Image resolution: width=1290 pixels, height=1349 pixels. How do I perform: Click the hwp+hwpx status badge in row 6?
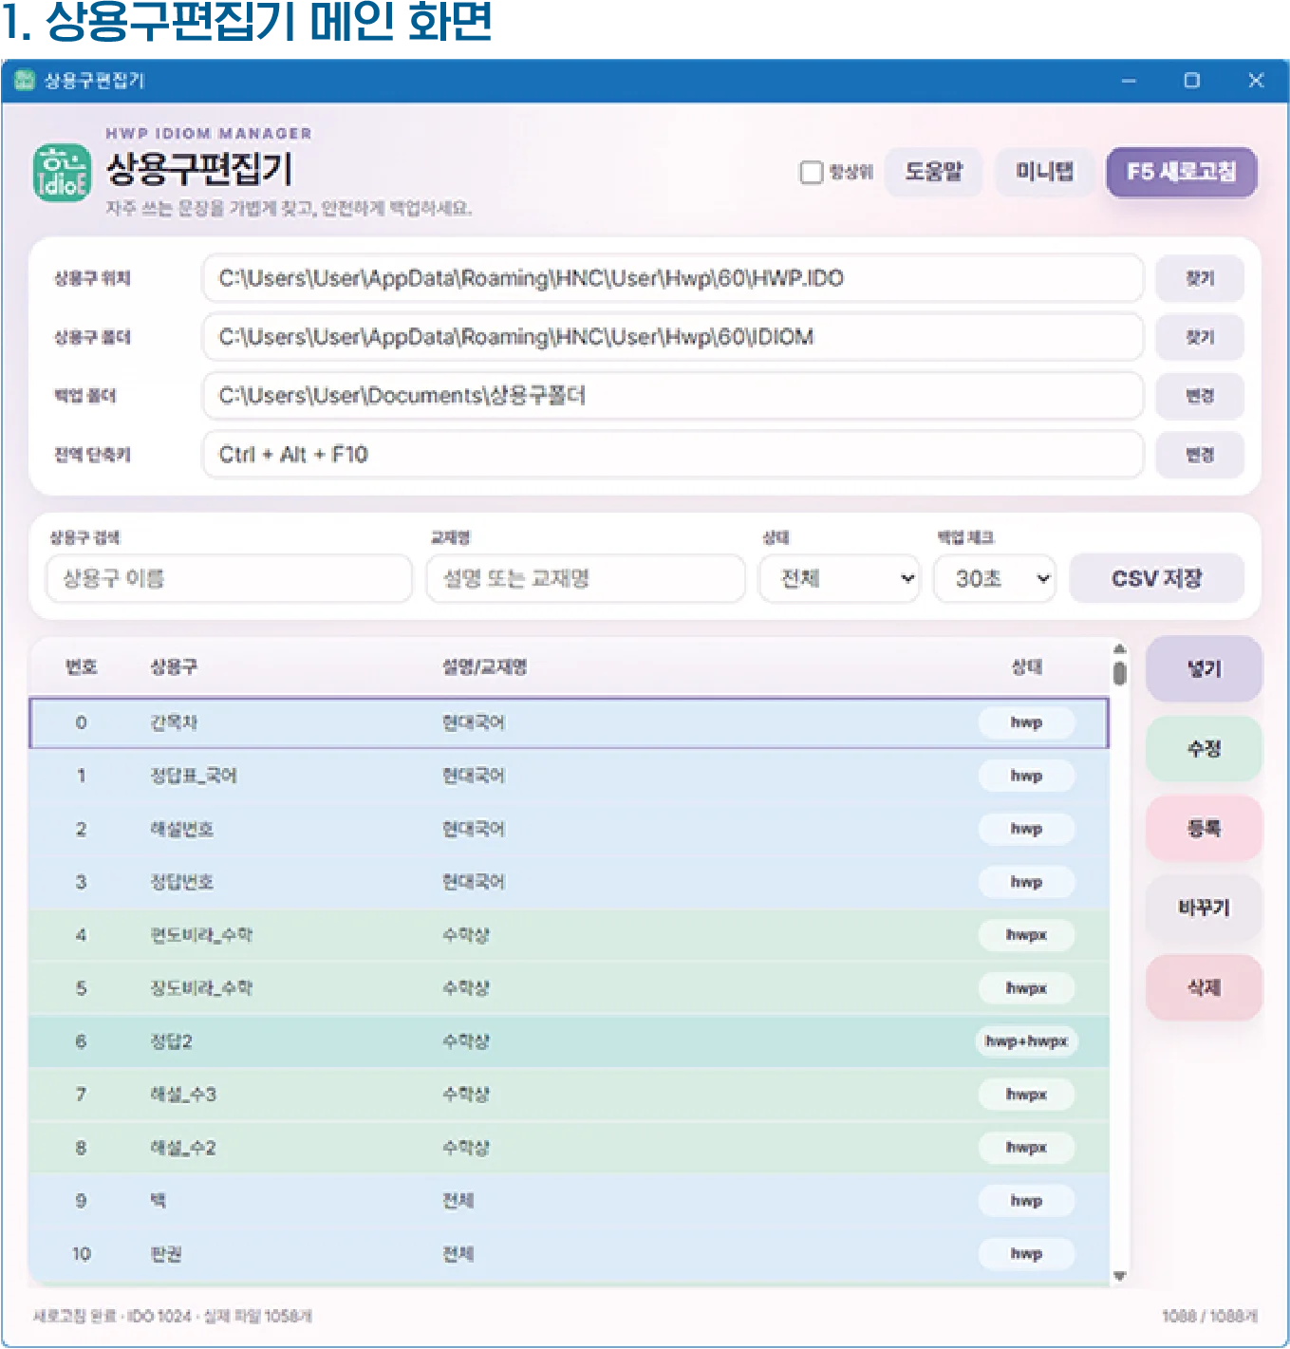click(x=1026, y=1041)
